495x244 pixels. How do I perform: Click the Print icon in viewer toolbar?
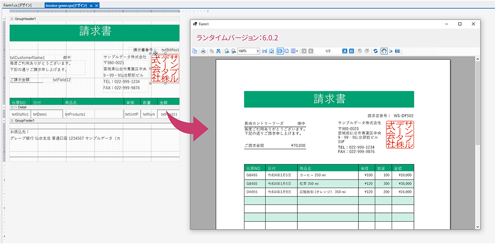(203, 51)
